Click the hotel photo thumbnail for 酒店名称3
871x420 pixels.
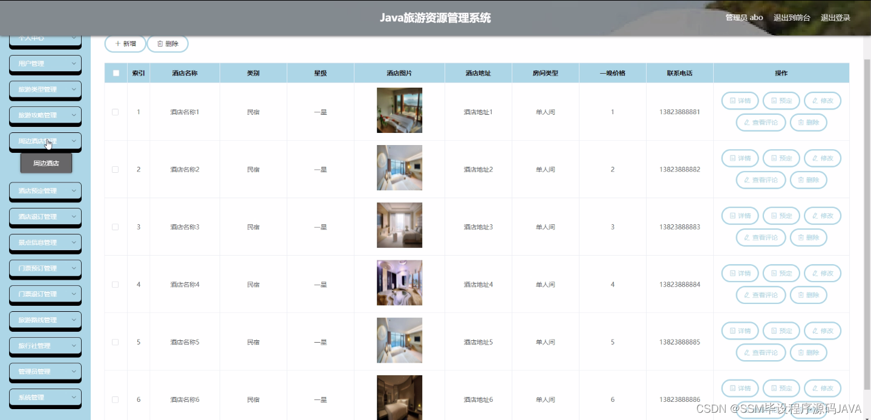click(399, 225)
